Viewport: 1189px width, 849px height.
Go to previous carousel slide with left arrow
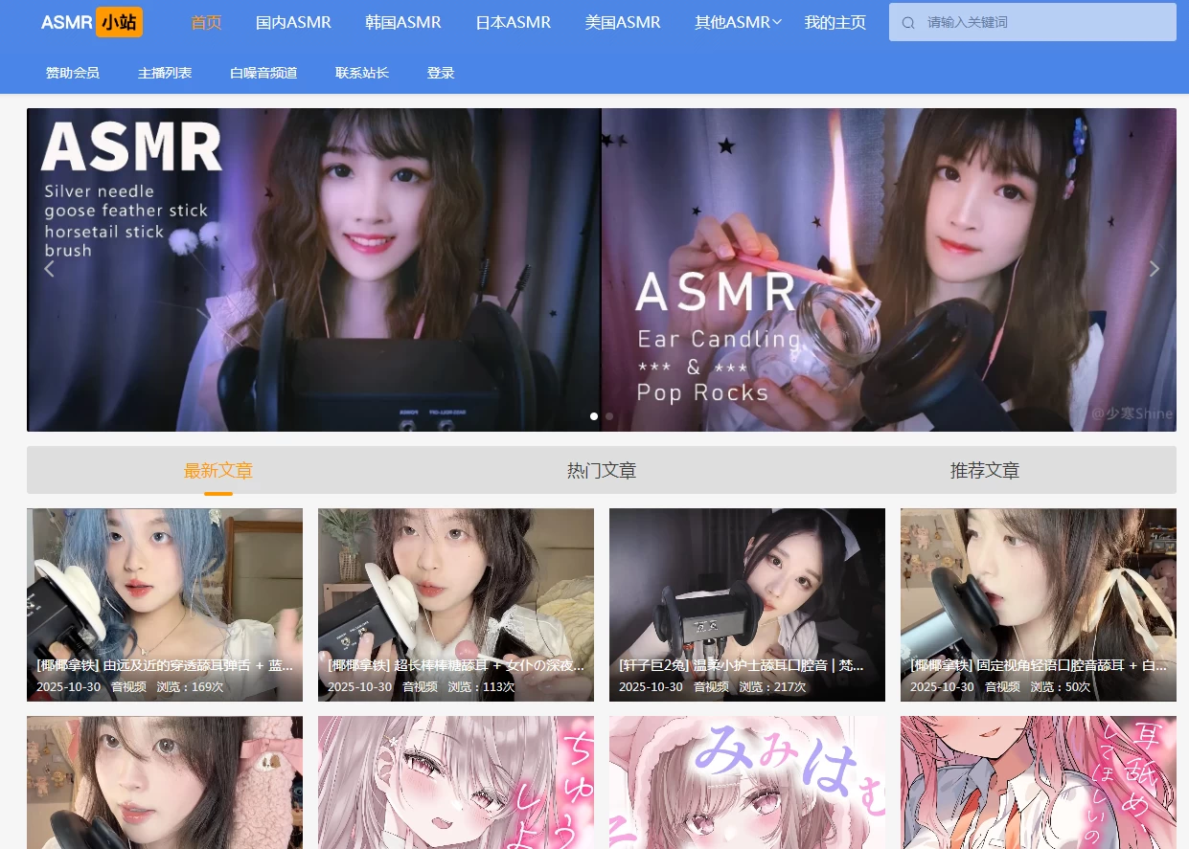49,269
